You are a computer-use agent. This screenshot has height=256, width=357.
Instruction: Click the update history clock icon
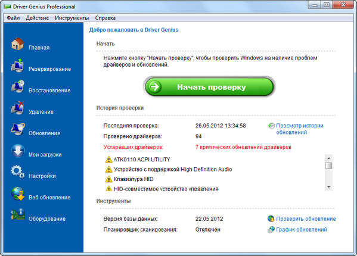click(271, 126)
